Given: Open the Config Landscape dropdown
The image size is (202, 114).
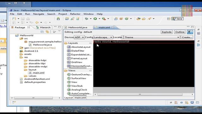Looking at the screenshot, I should pos(103,37).
